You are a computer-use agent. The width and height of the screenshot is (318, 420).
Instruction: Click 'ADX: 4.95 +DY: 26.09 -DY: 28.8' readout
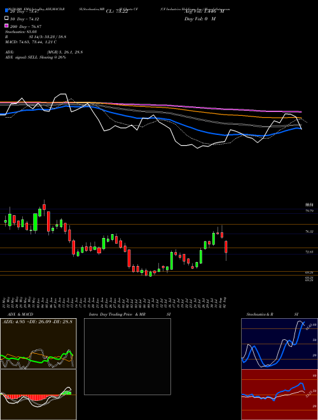[38, 321]
